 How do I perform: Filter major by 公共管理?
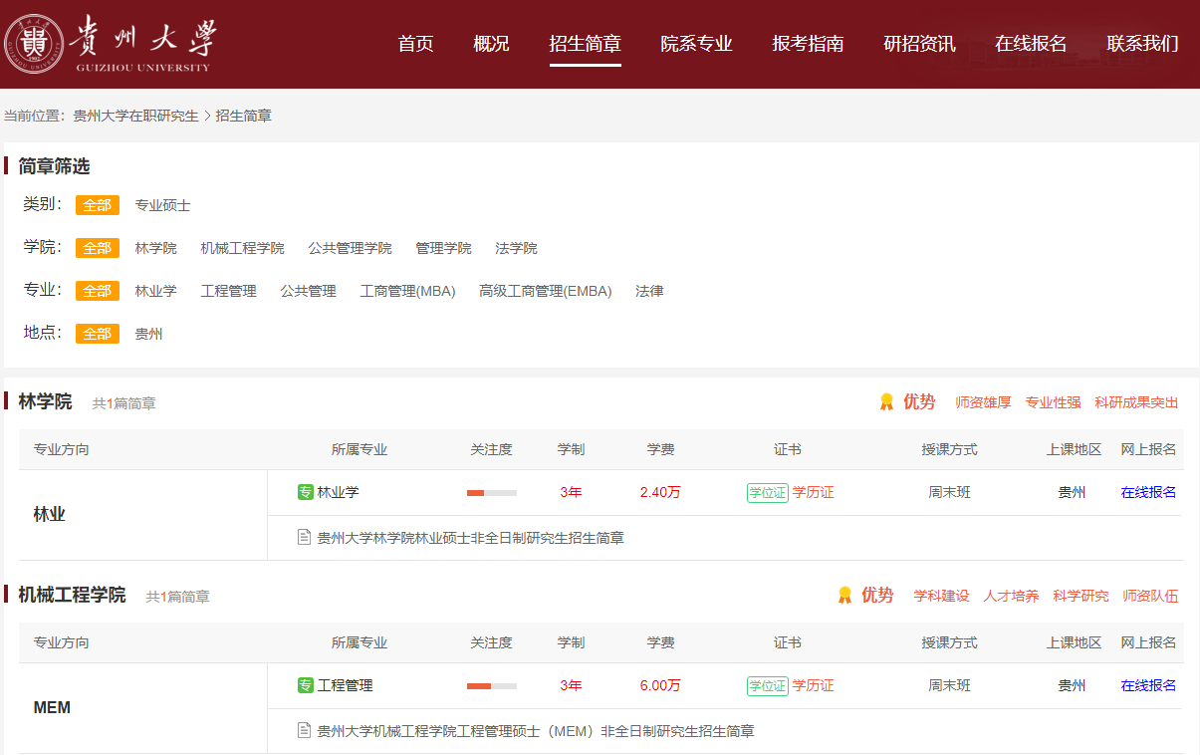(x=308, y=291)
